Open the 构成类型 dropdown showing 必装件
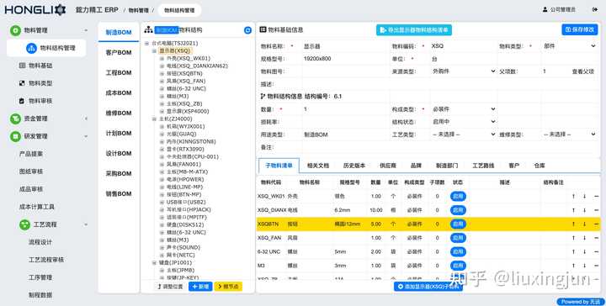The image size is (606, 306). [464, 109]
